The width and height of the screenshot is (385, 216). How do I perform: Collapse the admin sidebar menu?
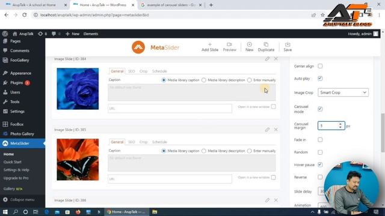(x=19, y=200)
